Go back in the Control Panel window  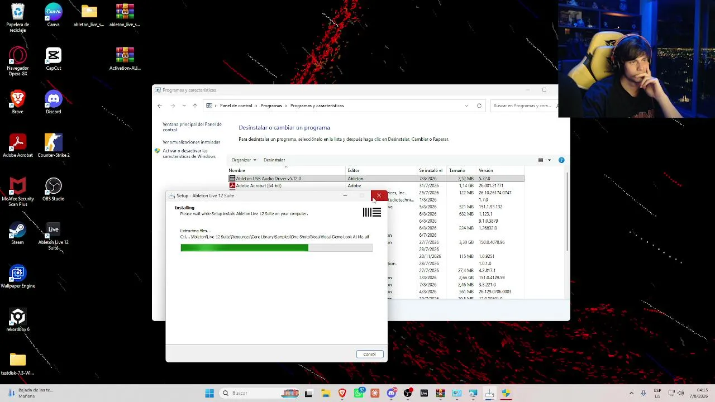point(160,106)
